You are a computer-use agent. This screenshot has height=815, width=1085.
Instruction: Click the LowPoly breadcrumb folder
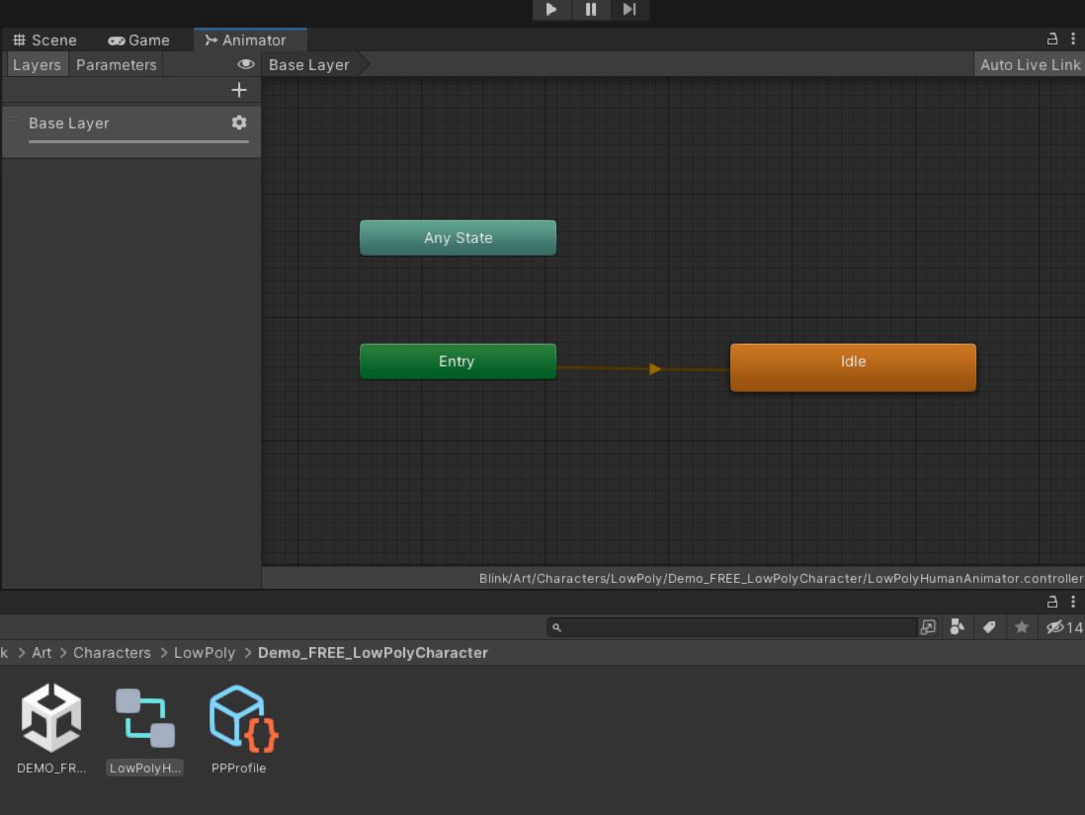[205, 653]
